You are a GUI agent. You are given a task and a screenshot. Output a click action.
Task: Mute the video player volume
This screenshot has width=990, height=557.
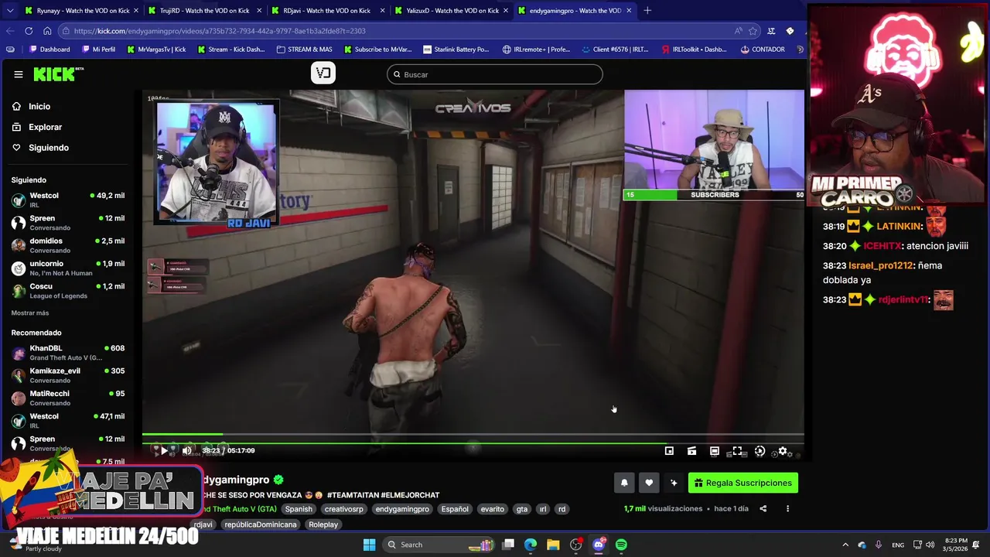tap(186, 450)
